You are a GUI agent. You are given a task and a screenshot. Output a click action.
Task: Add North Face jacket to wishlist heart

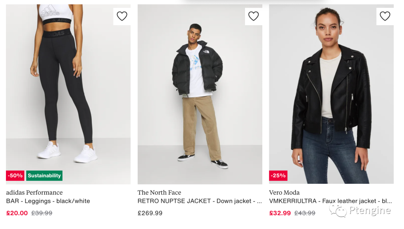coord(254,16)
